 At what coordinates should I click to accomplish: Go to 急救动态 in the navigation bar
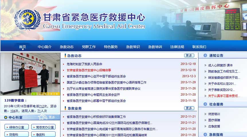67,47
